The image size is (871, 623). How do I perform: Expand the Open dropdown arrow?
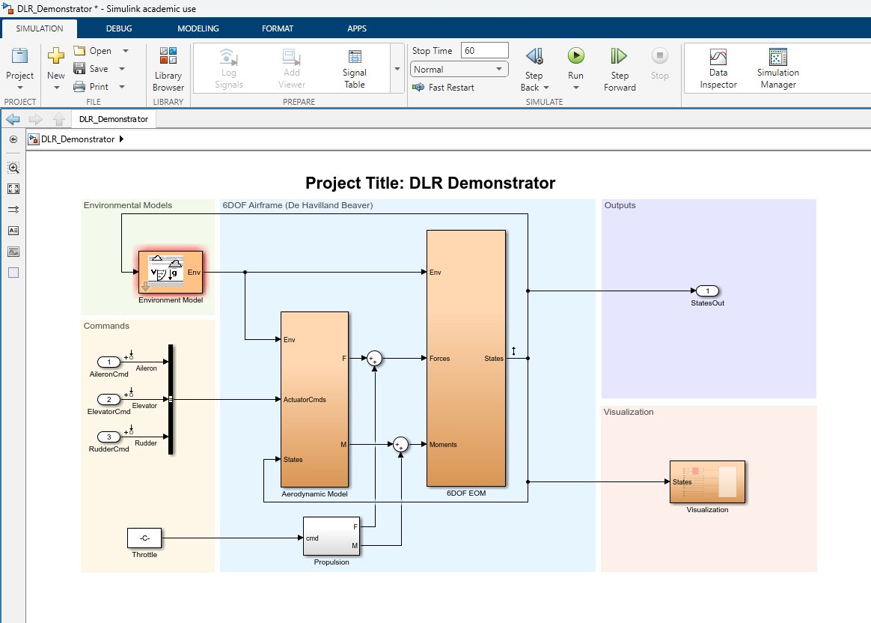click(x=126, y=51)
